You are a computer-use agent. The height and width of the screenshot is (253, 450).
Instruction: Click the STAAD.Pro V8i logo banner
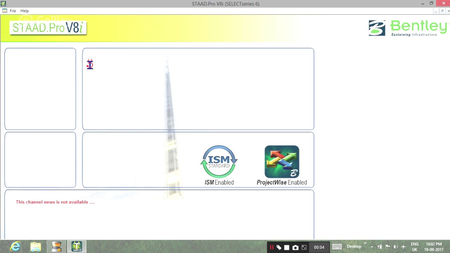[48, 28]
